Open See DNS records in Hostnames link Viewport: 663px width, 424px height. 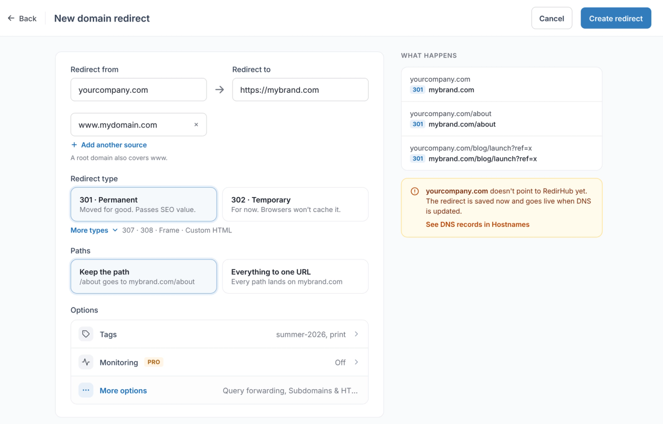[x=477, y=225]
